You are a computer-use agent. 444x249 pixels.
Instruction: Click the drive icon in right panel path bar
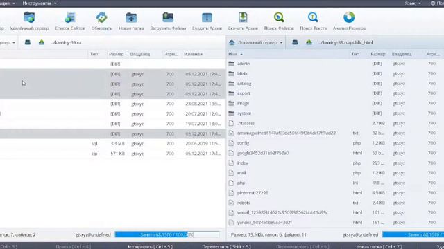click(295, 42)
